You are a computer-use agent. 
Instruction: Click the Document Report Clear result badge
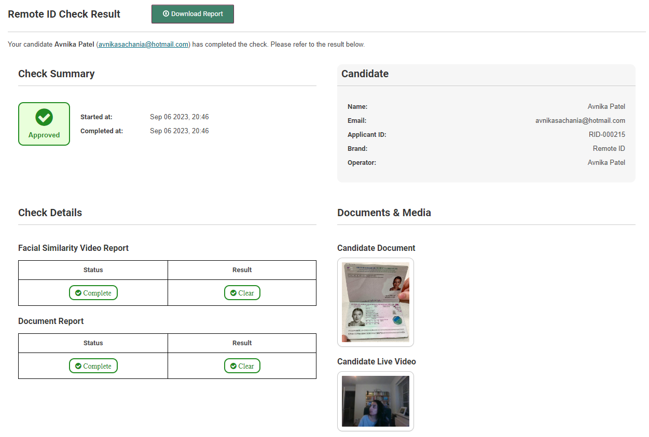(242, 366)
